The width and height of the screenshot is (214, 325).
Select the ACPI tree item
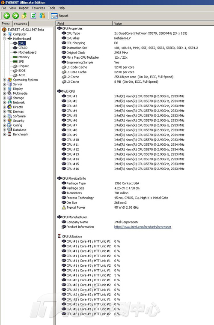tap(22, 75)
